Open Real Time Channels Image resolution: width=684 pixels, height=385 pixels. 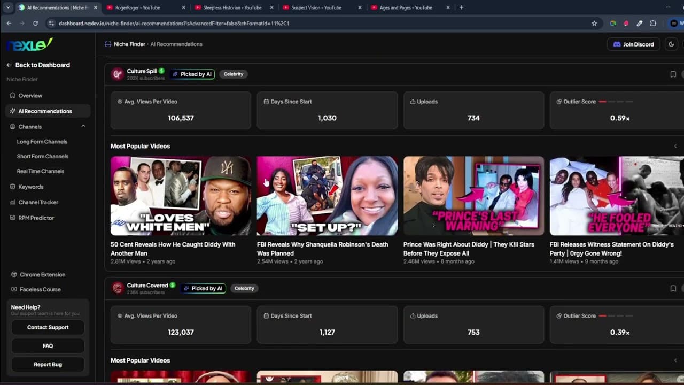pos(41,172)
